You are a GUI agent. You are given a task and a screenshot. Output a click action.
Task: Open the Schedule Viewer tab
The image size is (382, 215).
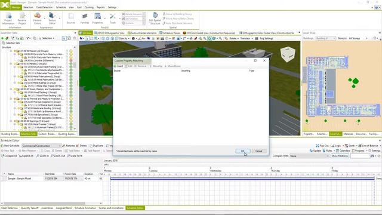170,33
